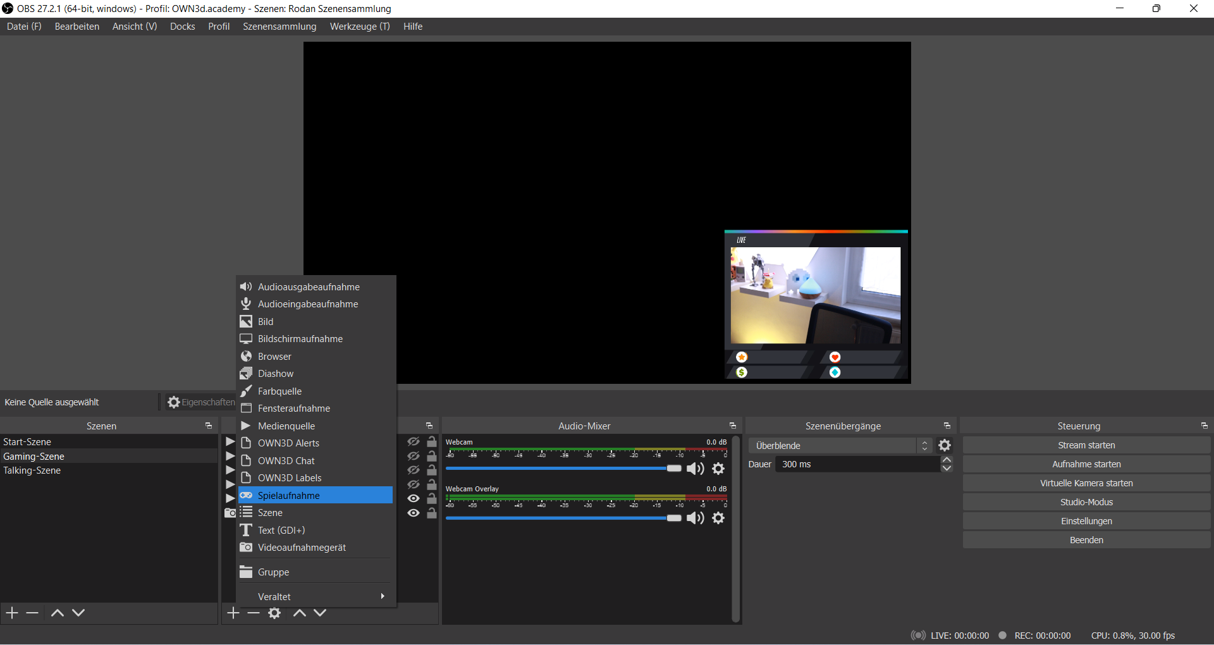Click Stream starten button

coord(1086,445)
